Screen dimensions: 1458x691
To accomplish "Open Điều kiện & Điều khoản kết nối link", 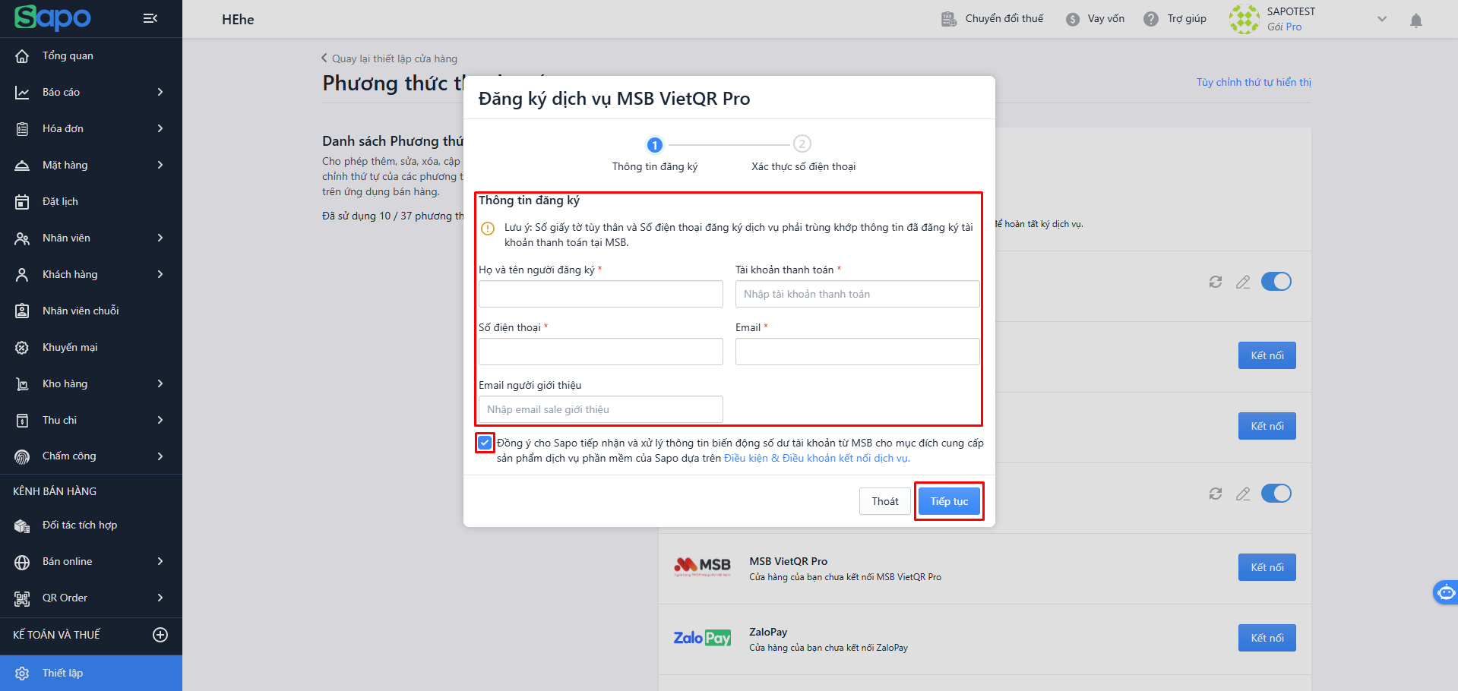I will click(x=817, y=459).
